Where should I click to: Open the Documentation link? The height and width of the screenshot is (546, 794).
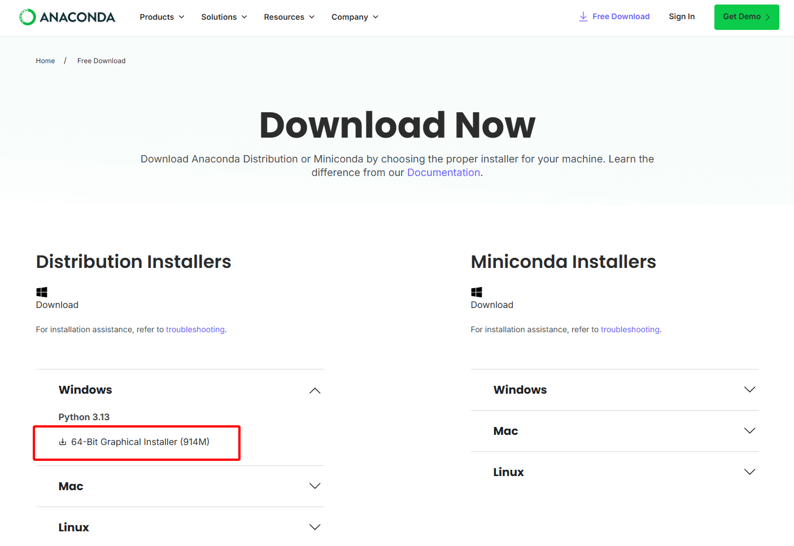[443, 173]
